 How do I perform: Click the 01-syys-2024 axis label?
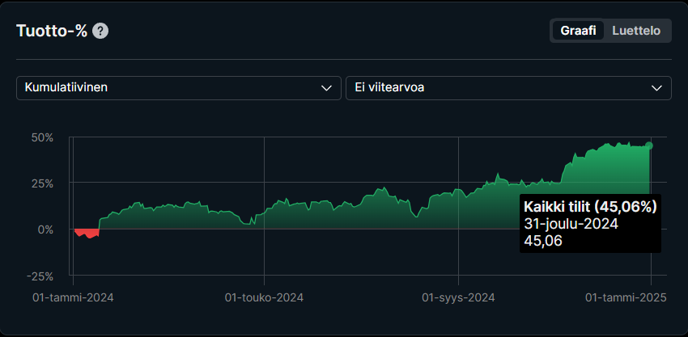pyautogui.click(x=458, y=298)
